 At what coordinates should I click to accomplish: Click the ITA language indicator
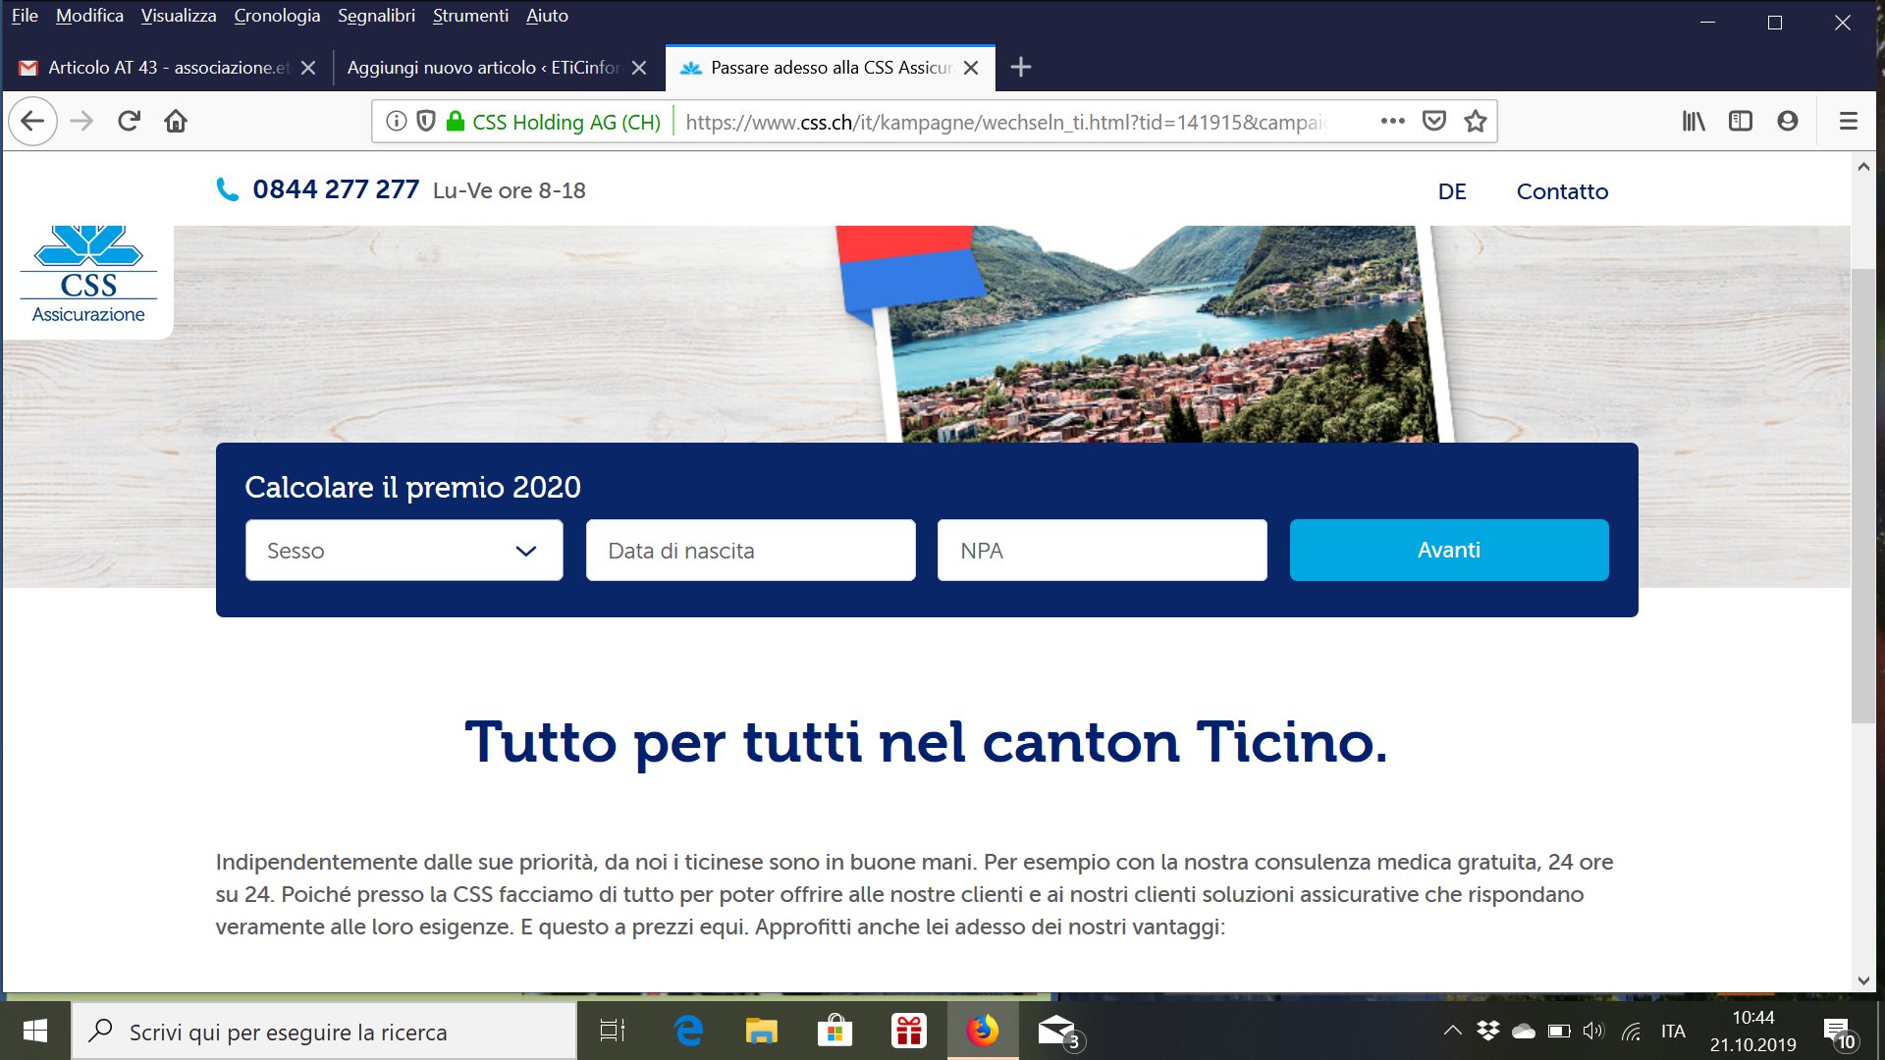point(1673,1031)
